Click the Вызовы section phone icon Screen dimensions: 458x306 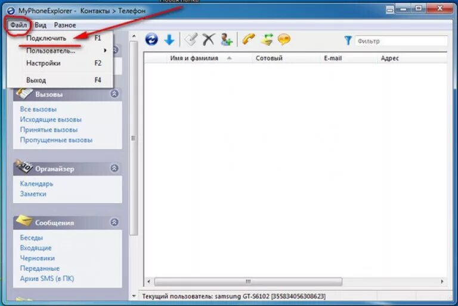(x=24, y=94)
